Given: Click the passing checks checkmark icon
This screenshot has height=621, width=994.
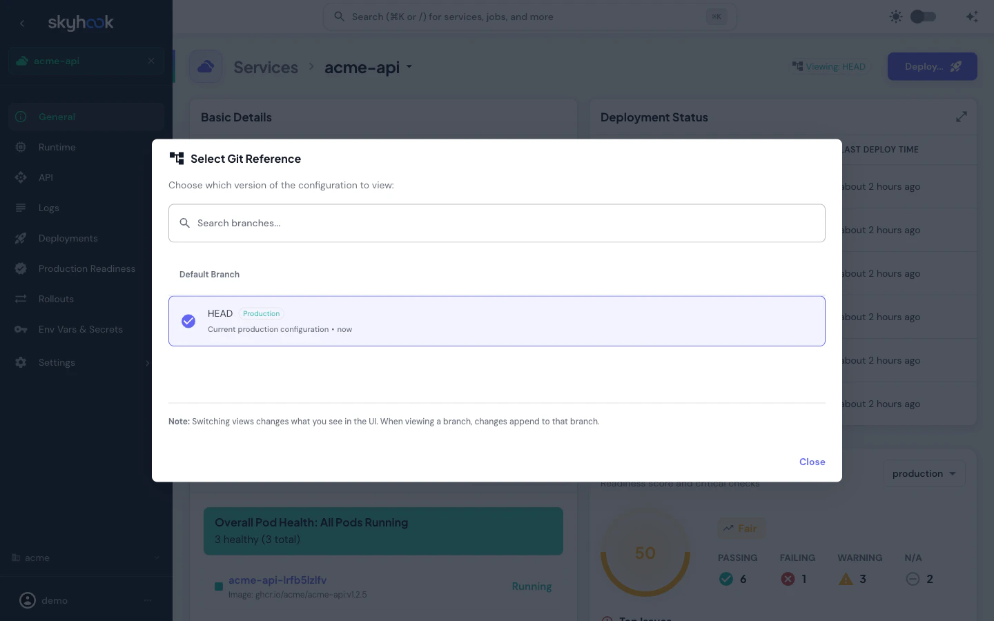Looking at the screenshot, I should tap(726, 579).
